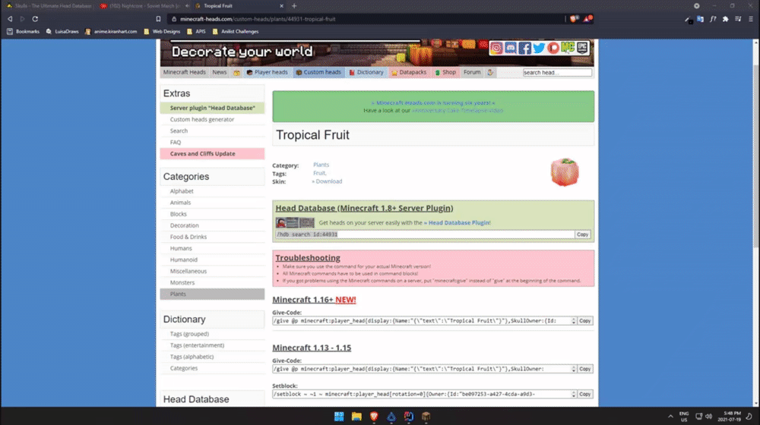Open Food & Drinks category
This screenshot has height=425, width=760.
188,237
